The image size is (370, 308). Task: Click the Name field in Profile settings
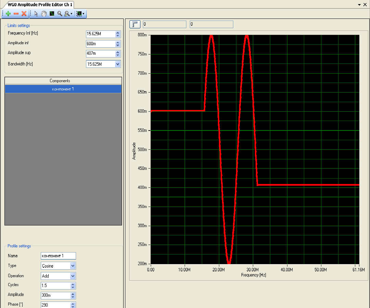coord(58,256)
